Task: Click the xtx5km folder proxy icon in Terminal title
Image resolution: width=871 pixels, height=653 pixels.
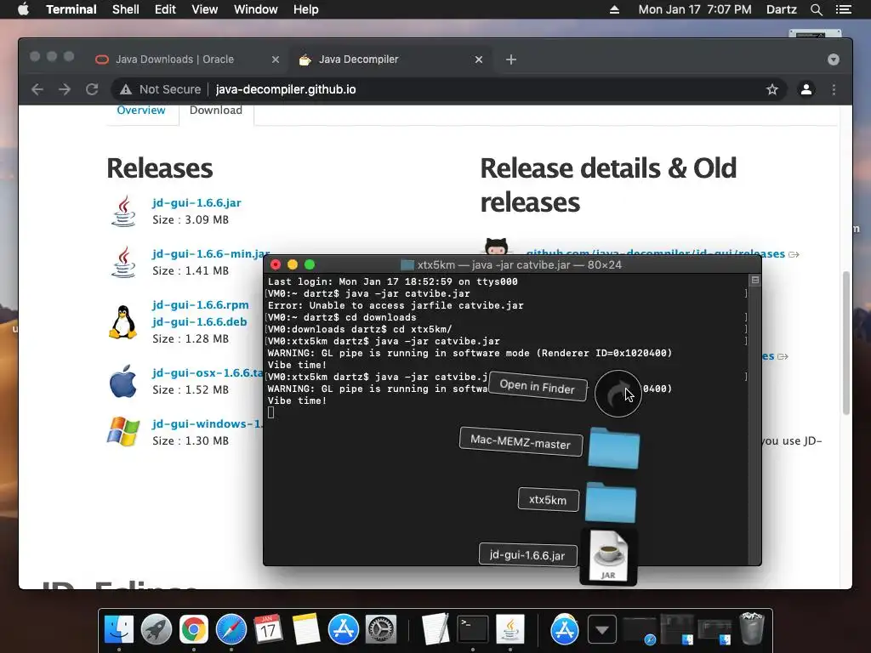Action: (407, 265)
